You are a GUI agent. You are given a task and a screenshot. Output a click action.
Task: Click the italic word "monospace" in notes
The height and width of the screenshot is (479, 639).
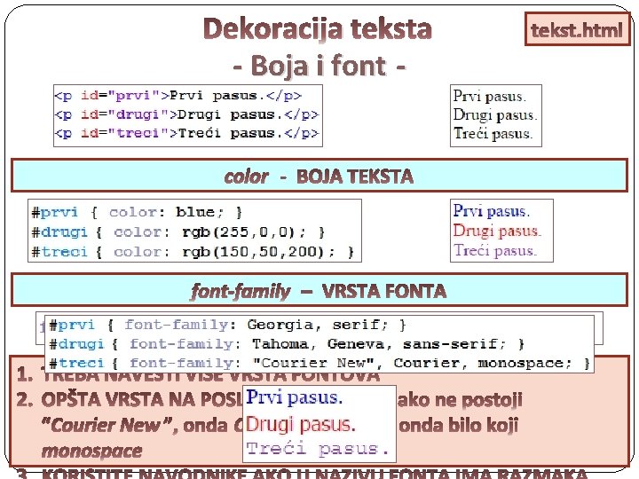(x=91, y=451)
